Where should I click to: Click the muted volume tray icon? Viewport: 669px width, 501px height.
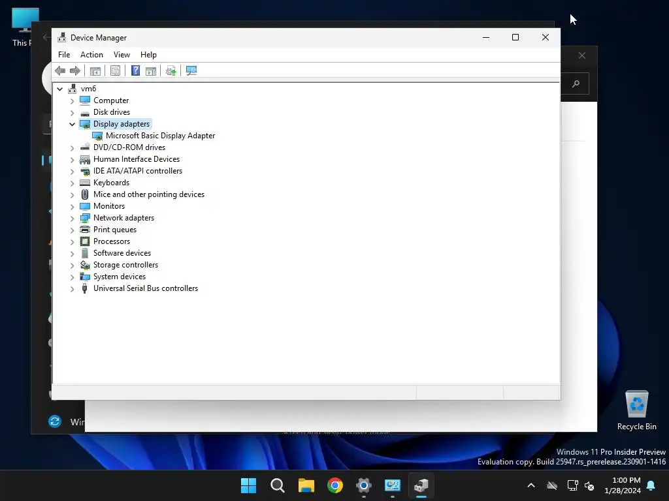click(589, 485)
